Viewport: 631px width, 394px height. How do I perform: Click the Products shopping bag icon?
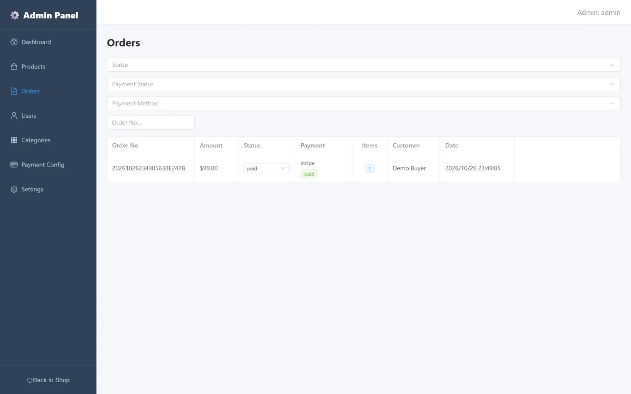(x=14, y=66)
